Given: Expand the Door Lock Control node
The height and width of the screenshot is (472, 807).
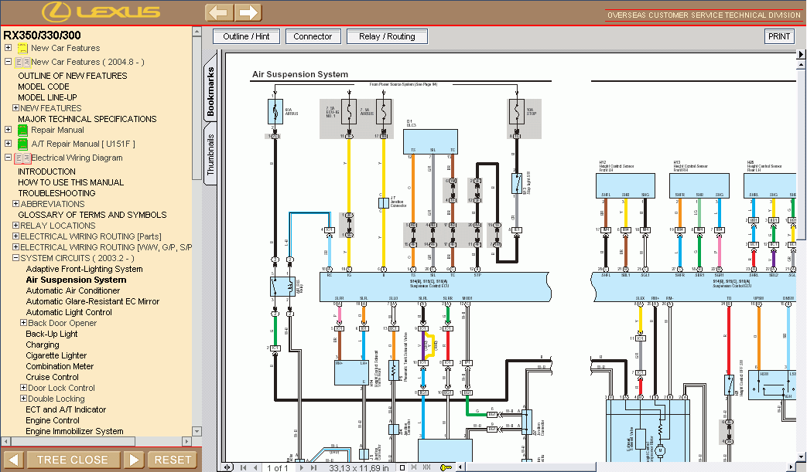Looking at the screenshot, I should click(x=23, y=388).
